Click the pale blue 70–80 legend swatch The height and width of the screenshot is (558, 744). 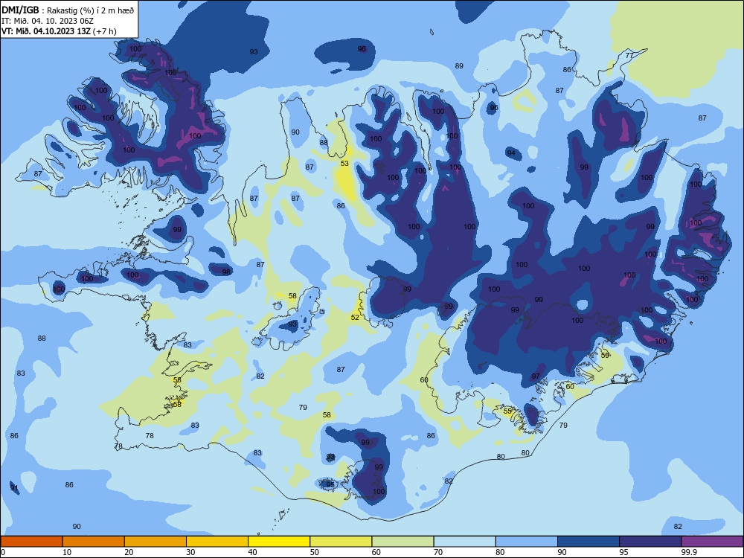pyautogui.click(x=464, y=542)
